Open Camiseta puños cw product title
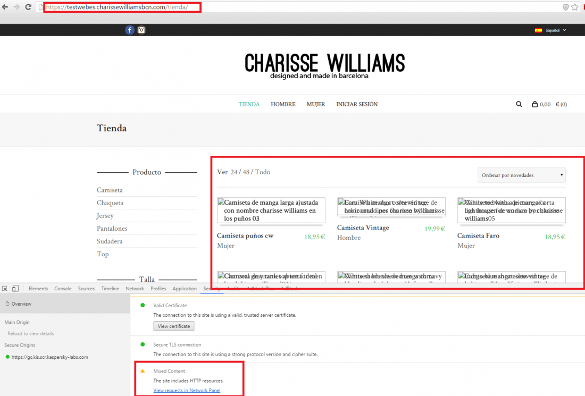This screenshot has width=585, height=396. tap(245, 235)
